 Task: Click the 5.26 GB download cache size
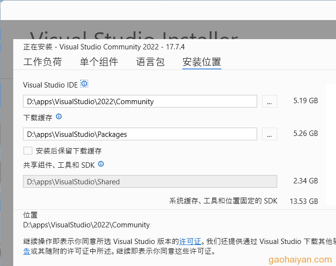[306, 133]
